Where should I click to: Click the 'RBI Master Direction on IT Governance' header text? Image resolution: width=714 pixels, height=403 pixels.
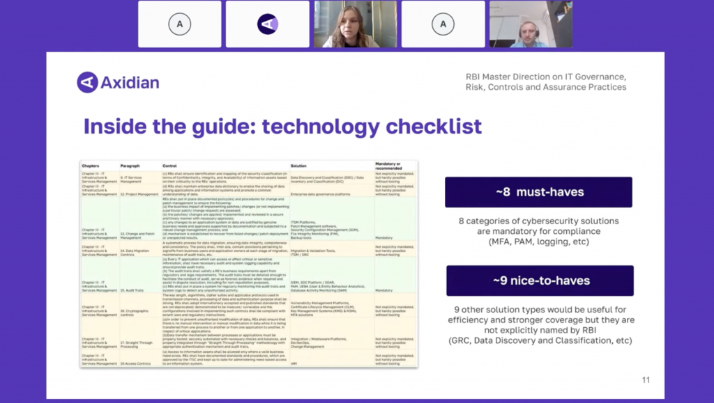pyautogui.click(x=545, y=77)
